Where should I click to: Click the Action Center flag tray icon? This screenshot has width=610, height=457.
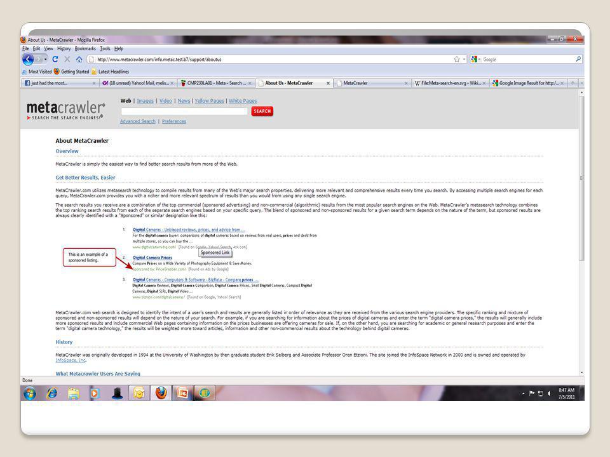(532, 394)
